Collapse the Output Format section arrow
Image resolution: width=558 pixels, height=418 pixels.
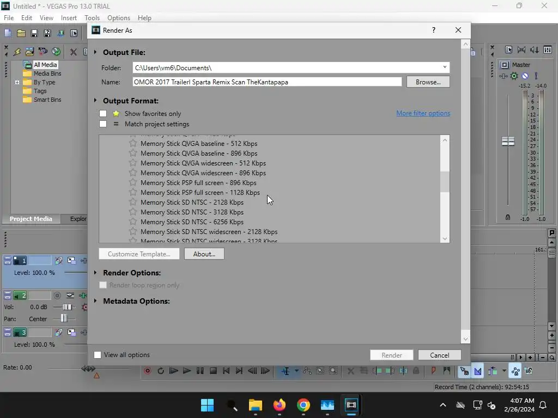pos(95,101)
